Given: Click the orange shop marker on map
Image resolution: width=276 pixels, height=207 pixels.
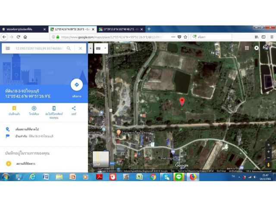Looking at the screenshot, I should (x=119, y=132).
